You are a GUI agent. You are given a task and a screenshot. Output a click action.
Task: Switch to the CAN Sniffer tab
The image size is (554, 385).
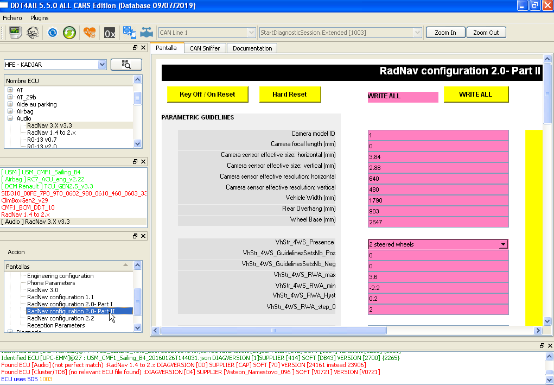click(205, 48)
